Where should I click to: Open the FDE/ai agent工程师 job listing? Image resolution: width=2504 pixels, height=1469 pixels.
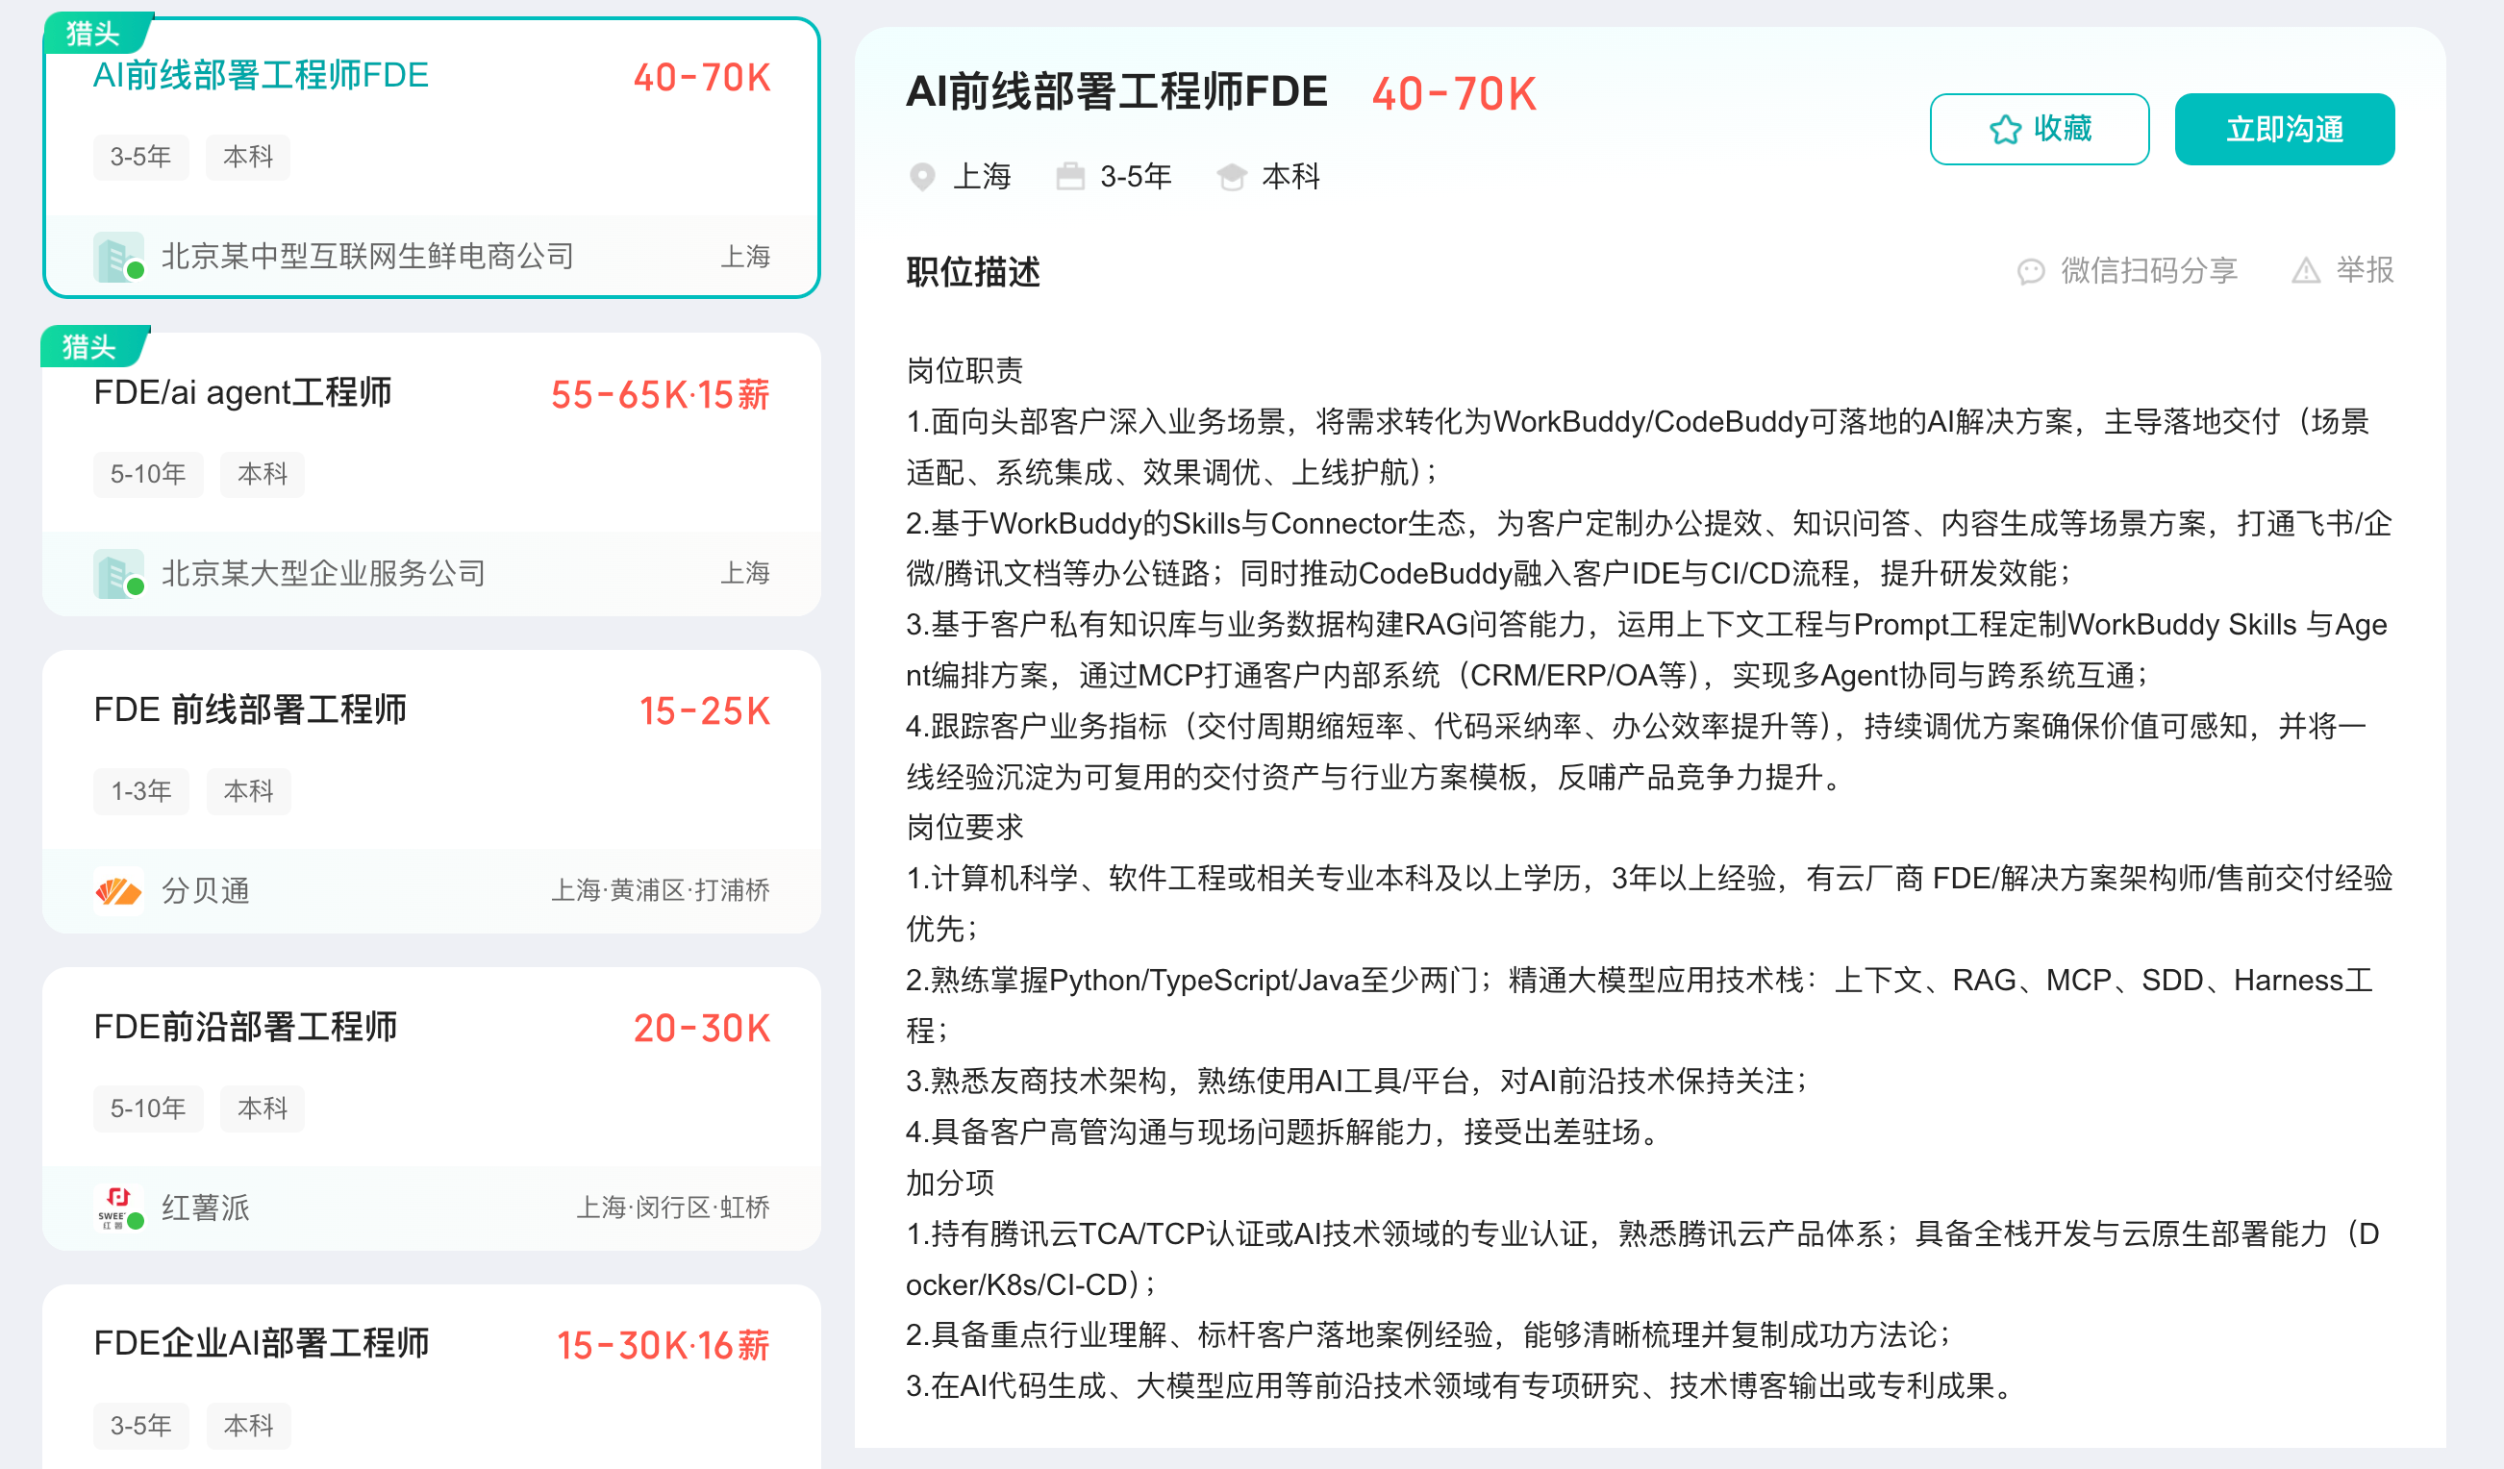(242, 392)
